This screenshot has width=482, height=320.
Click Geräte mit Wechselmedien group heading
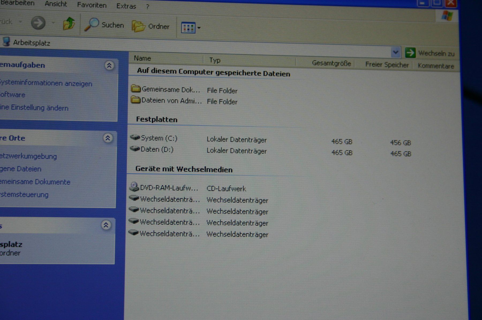click(184, 169)
